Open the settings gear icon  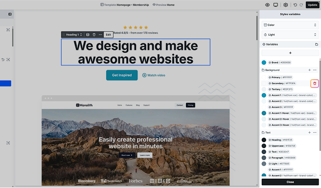coord(286,5)
